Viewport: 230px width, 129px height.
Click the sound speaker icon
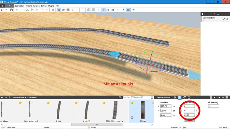point(134,10)
